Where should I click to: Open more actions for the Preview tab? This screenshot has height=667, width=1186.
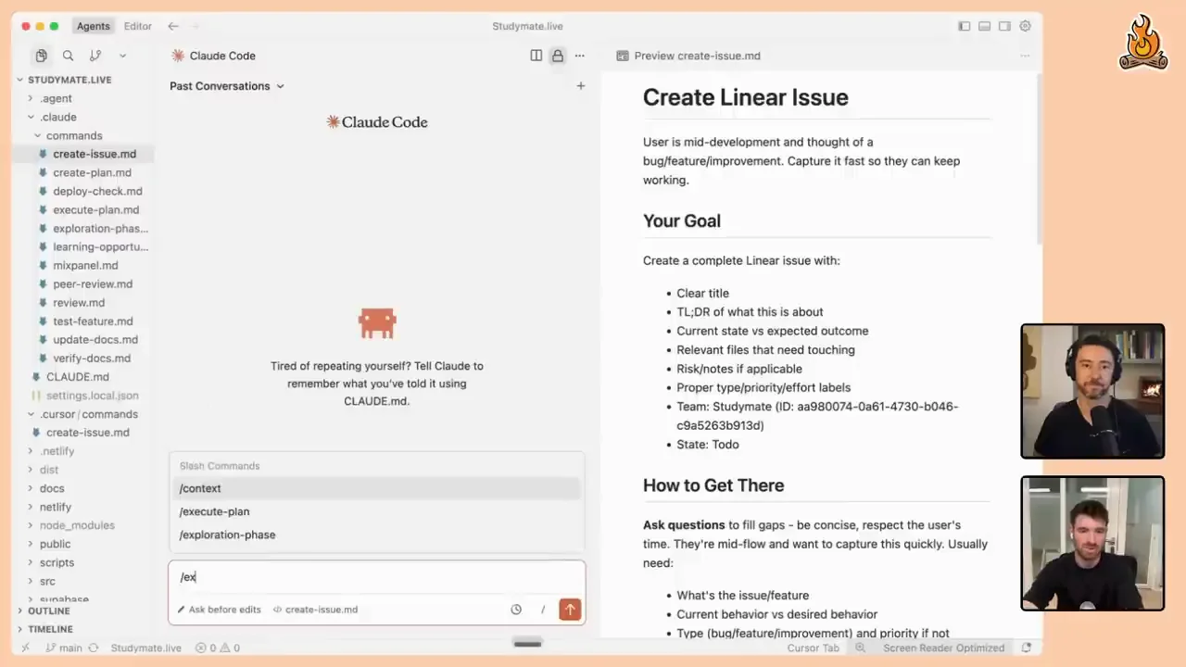coord(1025,56)
